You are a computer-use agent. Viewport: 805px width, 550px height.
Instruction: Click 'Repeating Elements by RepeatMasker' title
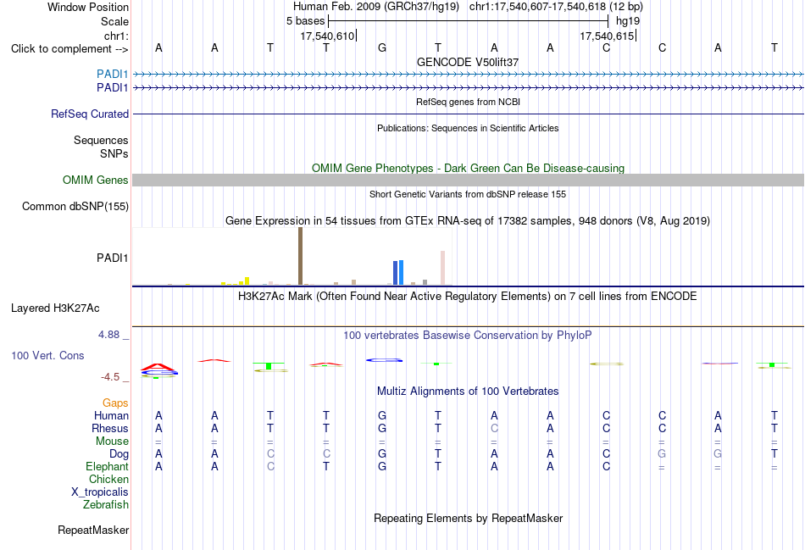468,518
